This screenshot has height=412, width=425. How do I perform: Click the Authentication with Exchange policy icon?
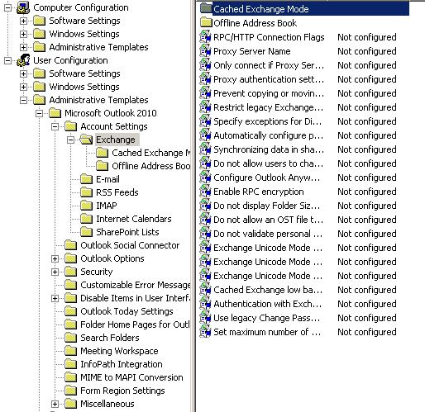205,304
